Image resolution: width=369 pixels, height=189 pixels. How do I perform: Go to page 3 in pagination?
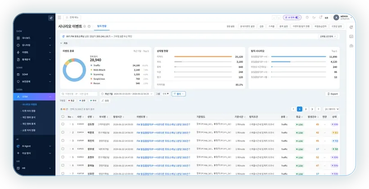click(312, 109)
